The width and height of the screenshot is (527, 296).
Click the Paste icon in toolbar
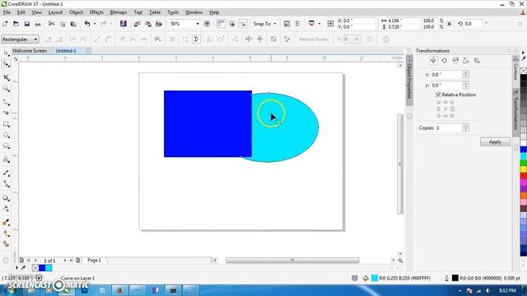point(73,24)
